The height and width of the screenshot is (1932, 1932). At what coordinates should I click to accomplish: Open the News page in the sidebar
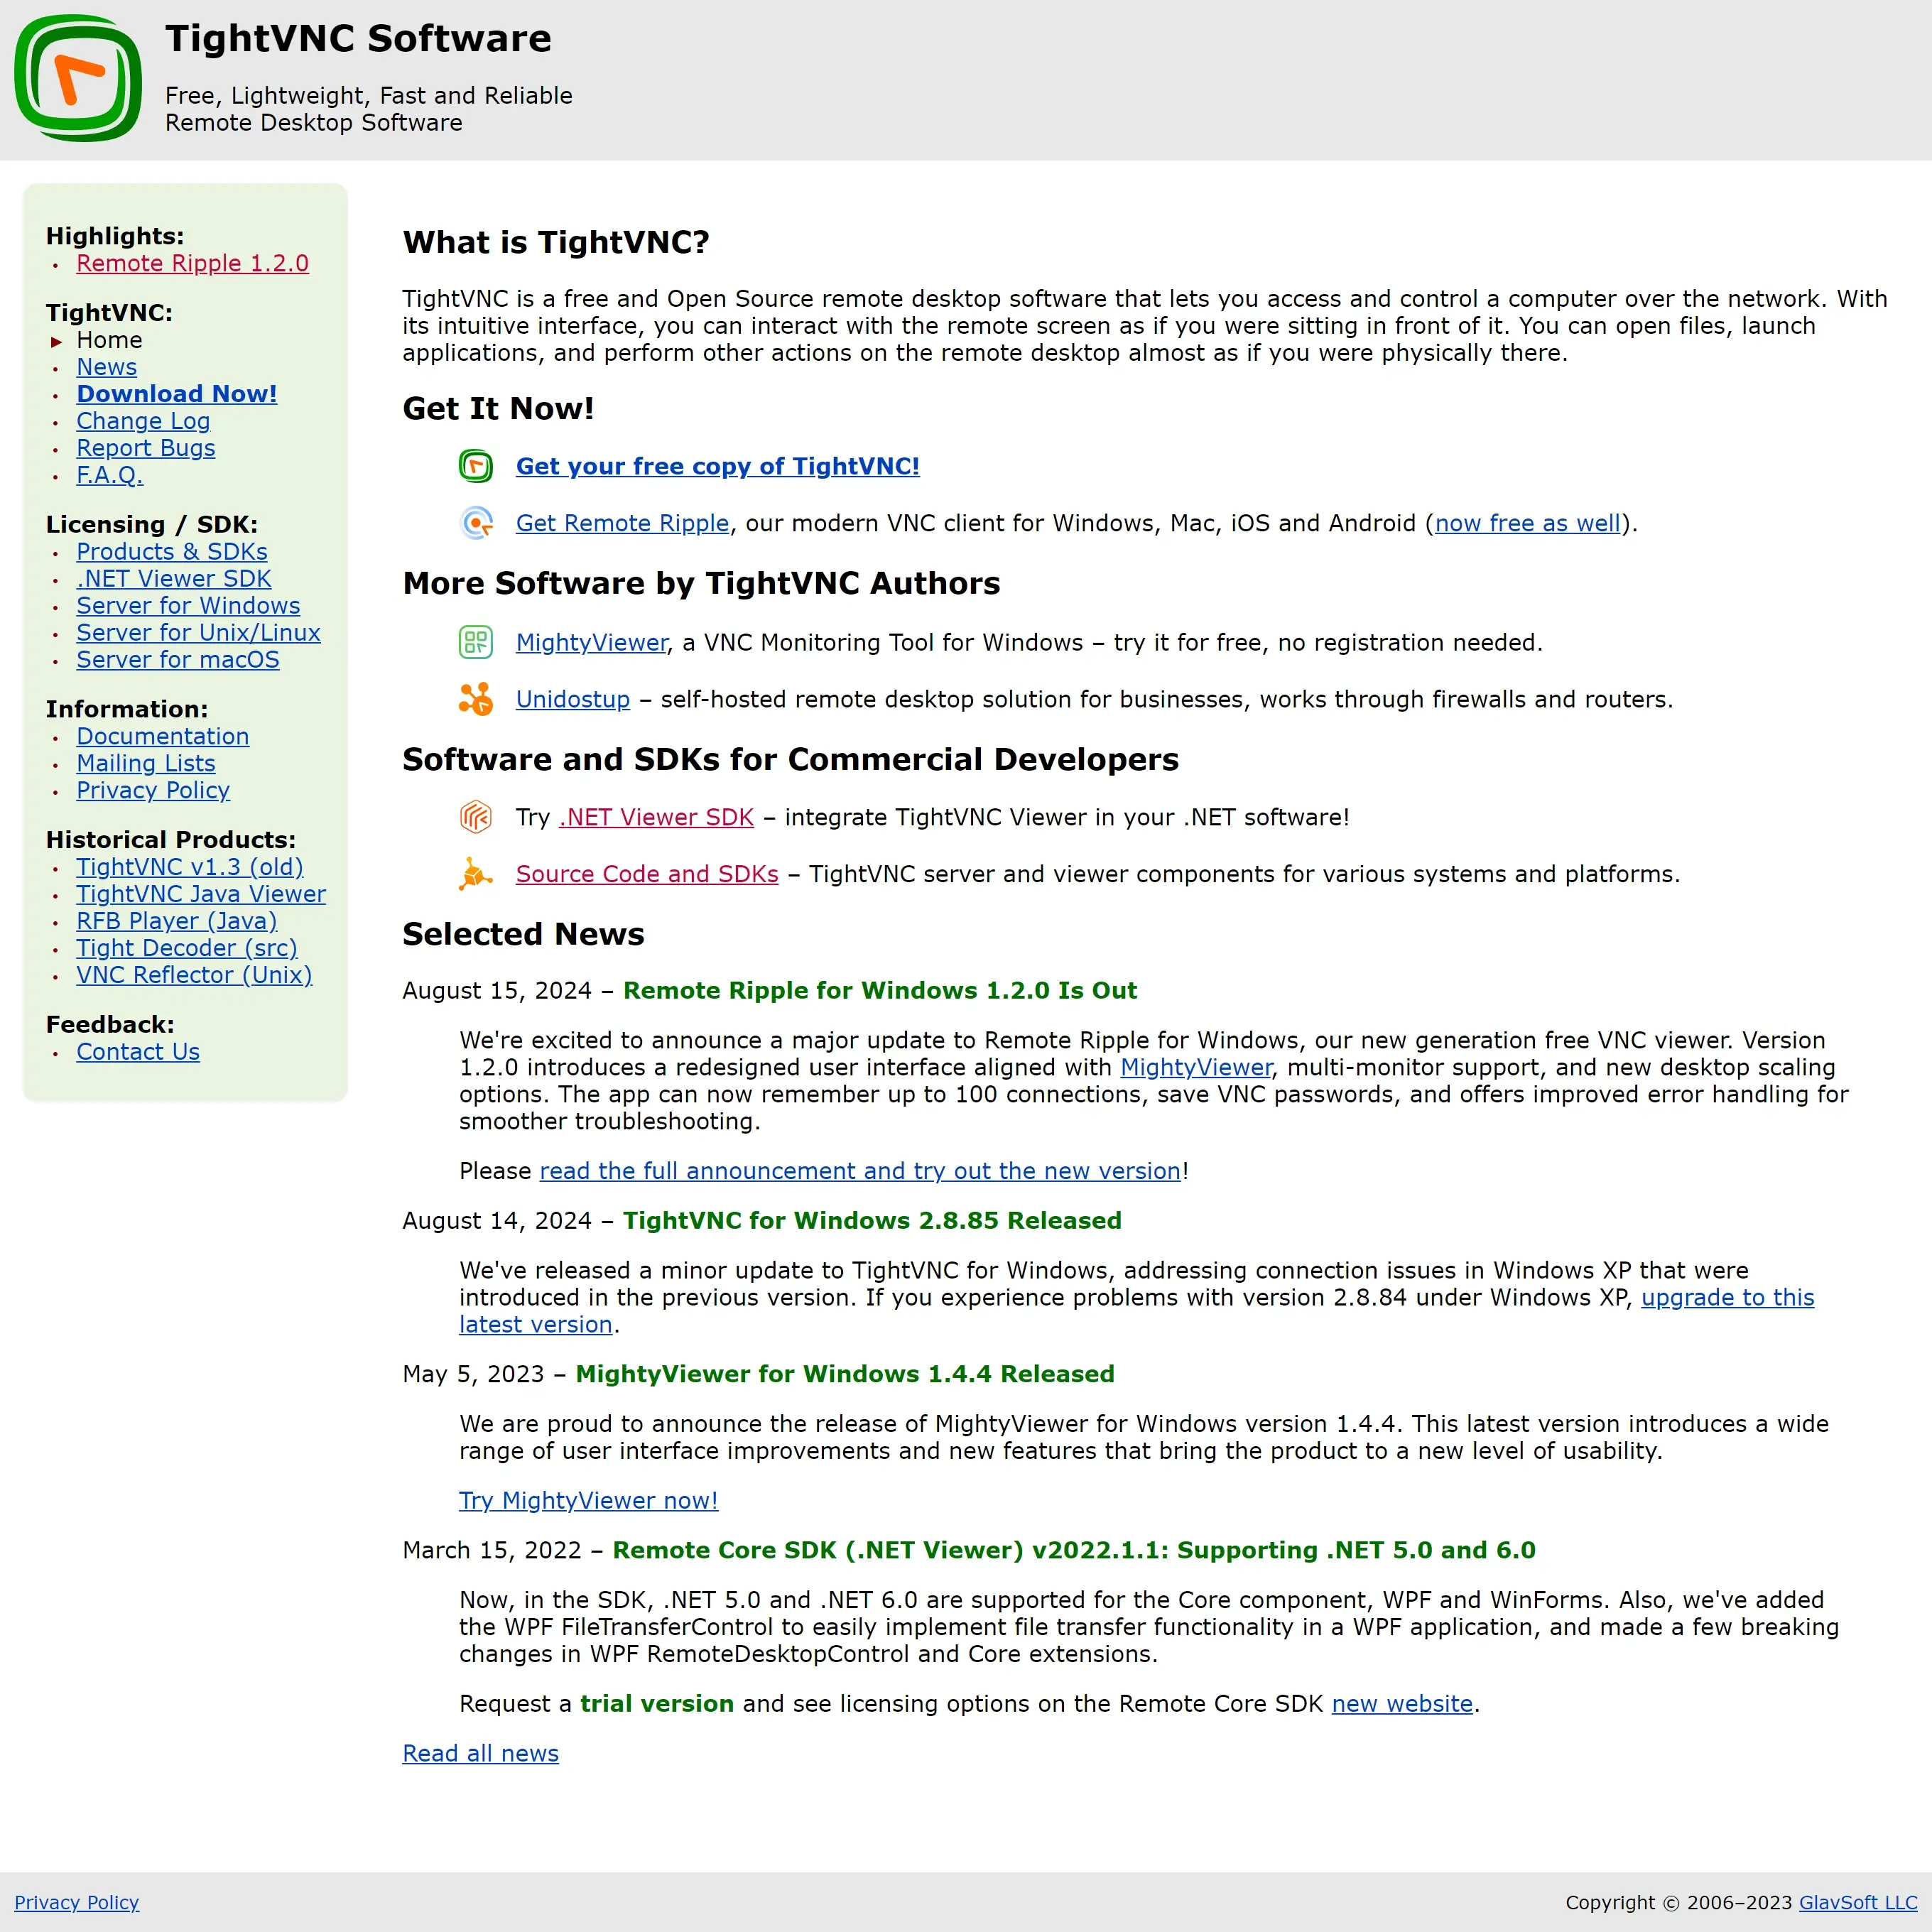click(x=107, y=367)
